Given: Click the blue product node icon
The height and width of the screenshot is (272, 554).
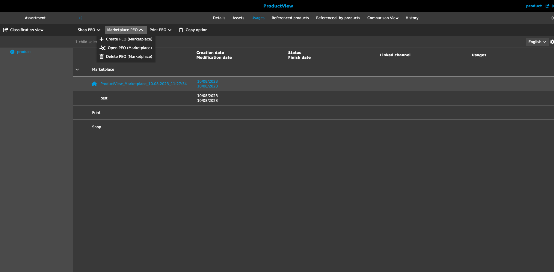Looking at the screenshot, I should [x=12, y=52].
